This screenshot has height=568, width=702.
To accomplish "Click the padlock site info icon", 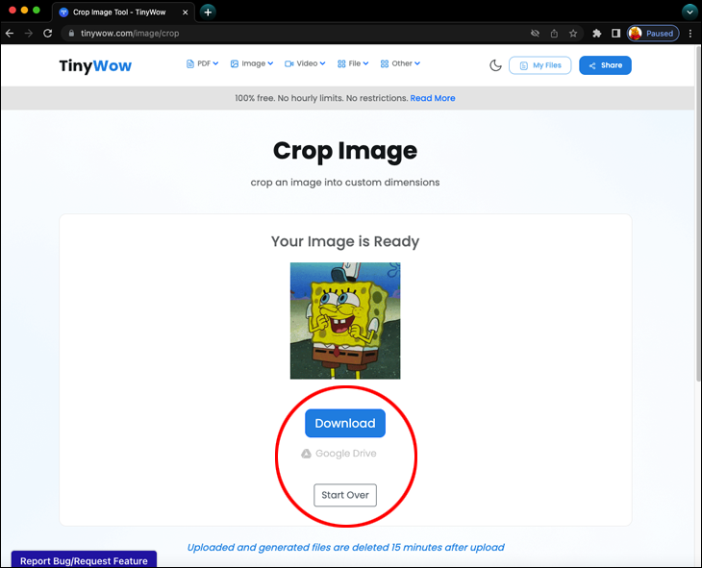I will [71, 33].
